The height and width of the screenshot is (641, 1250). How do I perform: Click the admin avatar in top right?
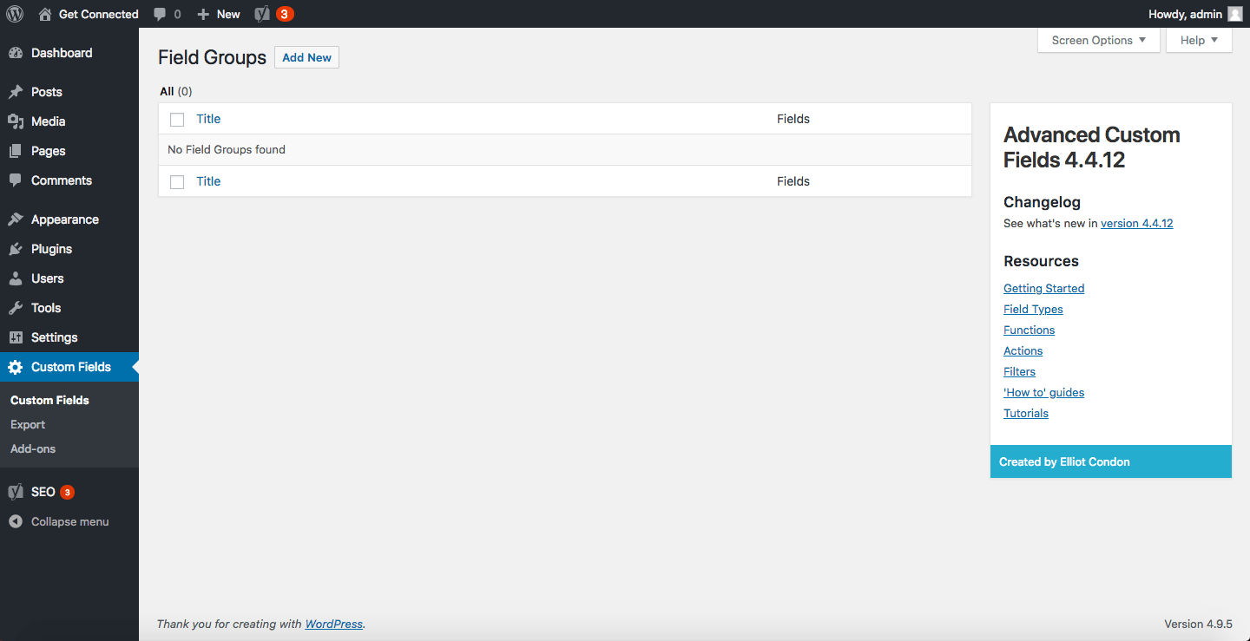(1234, 14)
